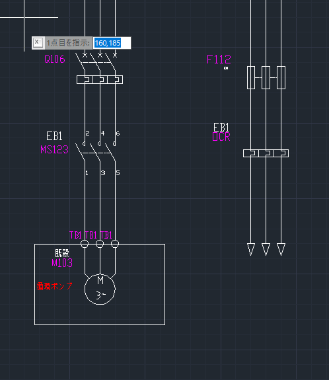The width and height of the screenshot is (329, 380).
Task: Click the red 循環ポンプ text
Action: [55, 286]
